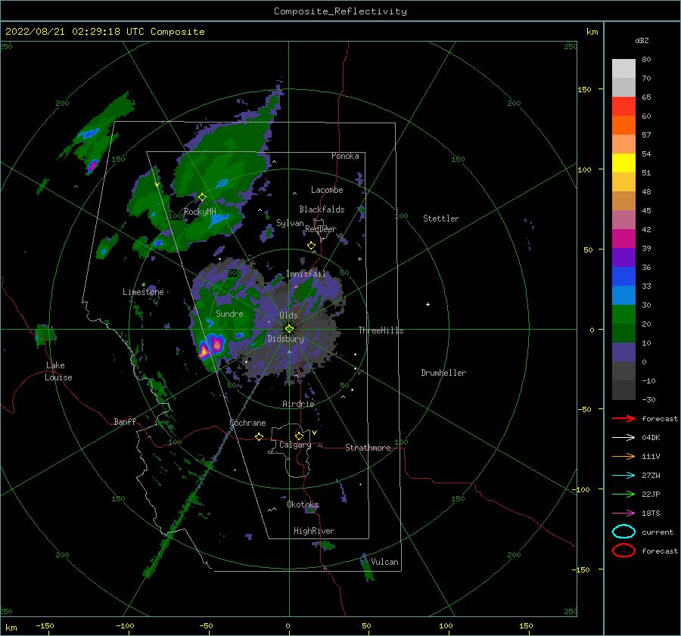The width and height of the screenshot is (681, 636).
Task: Click the 'Stettler' label
Action: click(441, 219)
